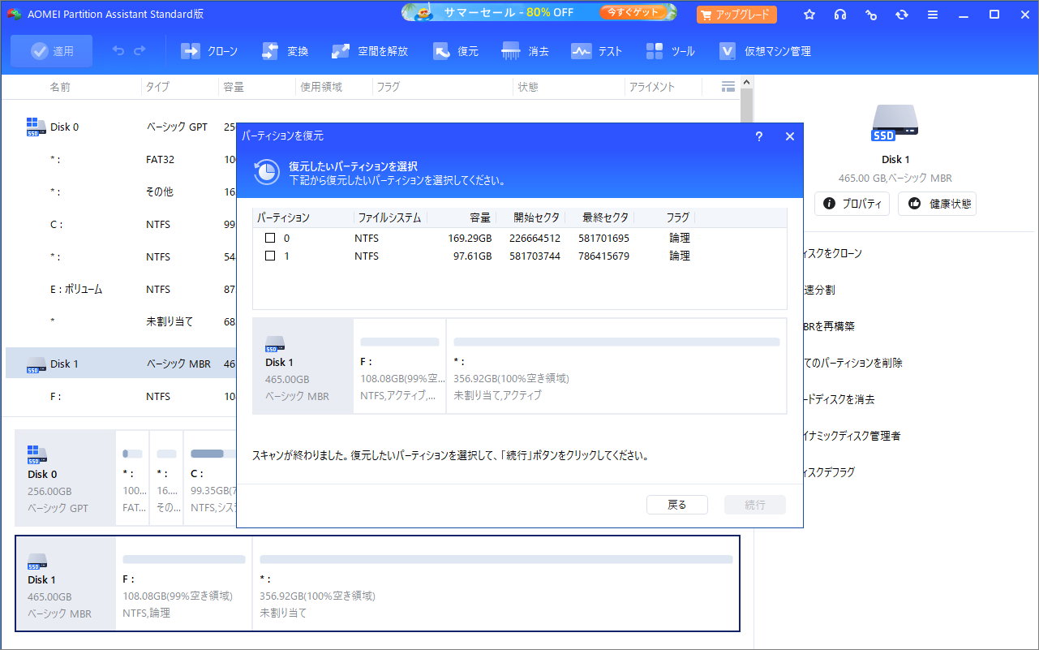1039x650 pixels.
Task: Select the C: NTFS partition row
Action: (122, 224)
